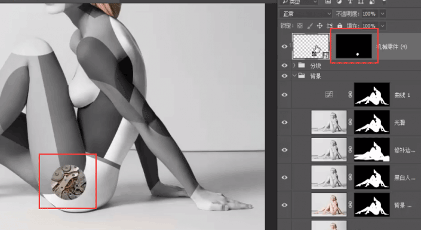
Task: Filter layers by adjustment layers icon
Action: (x=339, y=2)
